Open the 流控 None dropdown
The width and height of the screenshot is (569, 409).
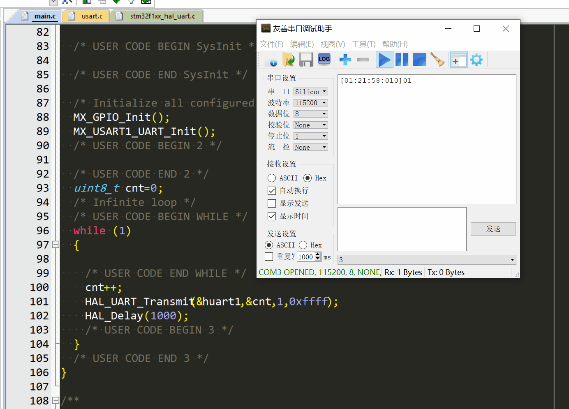[x=311, y=147]
